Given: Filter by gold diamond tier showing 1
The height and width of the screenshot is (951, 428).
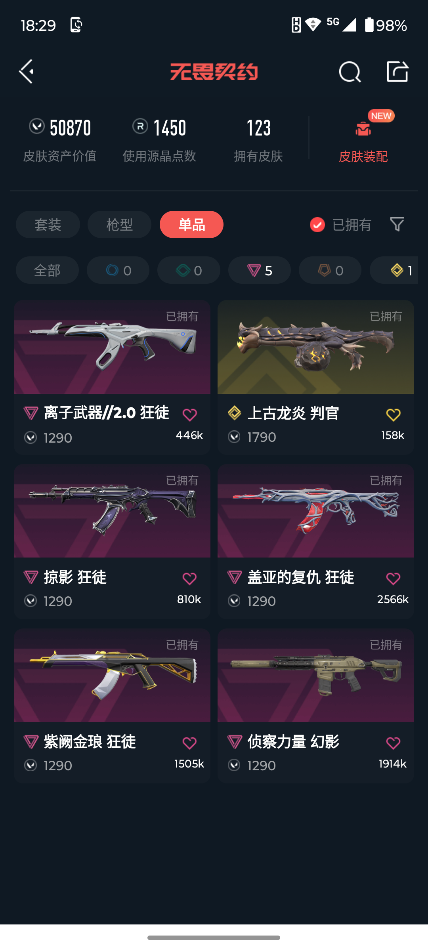Looking at the screenshot, I should pos(394,270).
